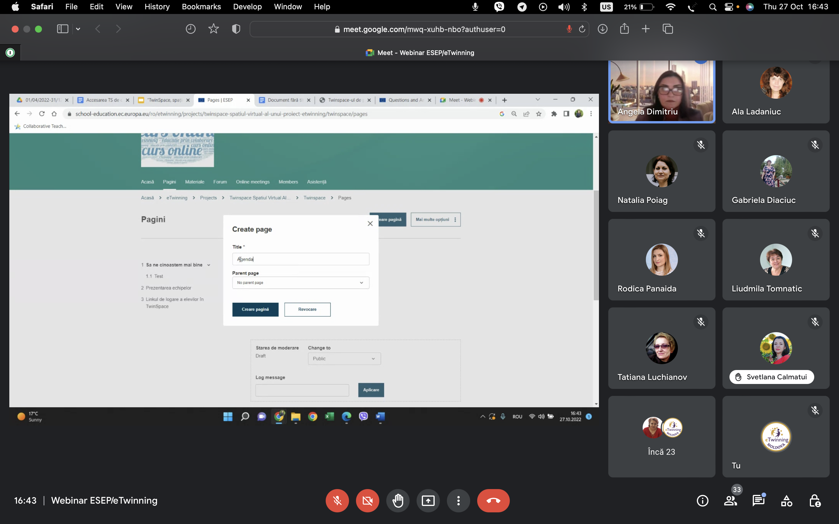Open the Forum tab in TwinSpace navigation

tap(220, 182)
